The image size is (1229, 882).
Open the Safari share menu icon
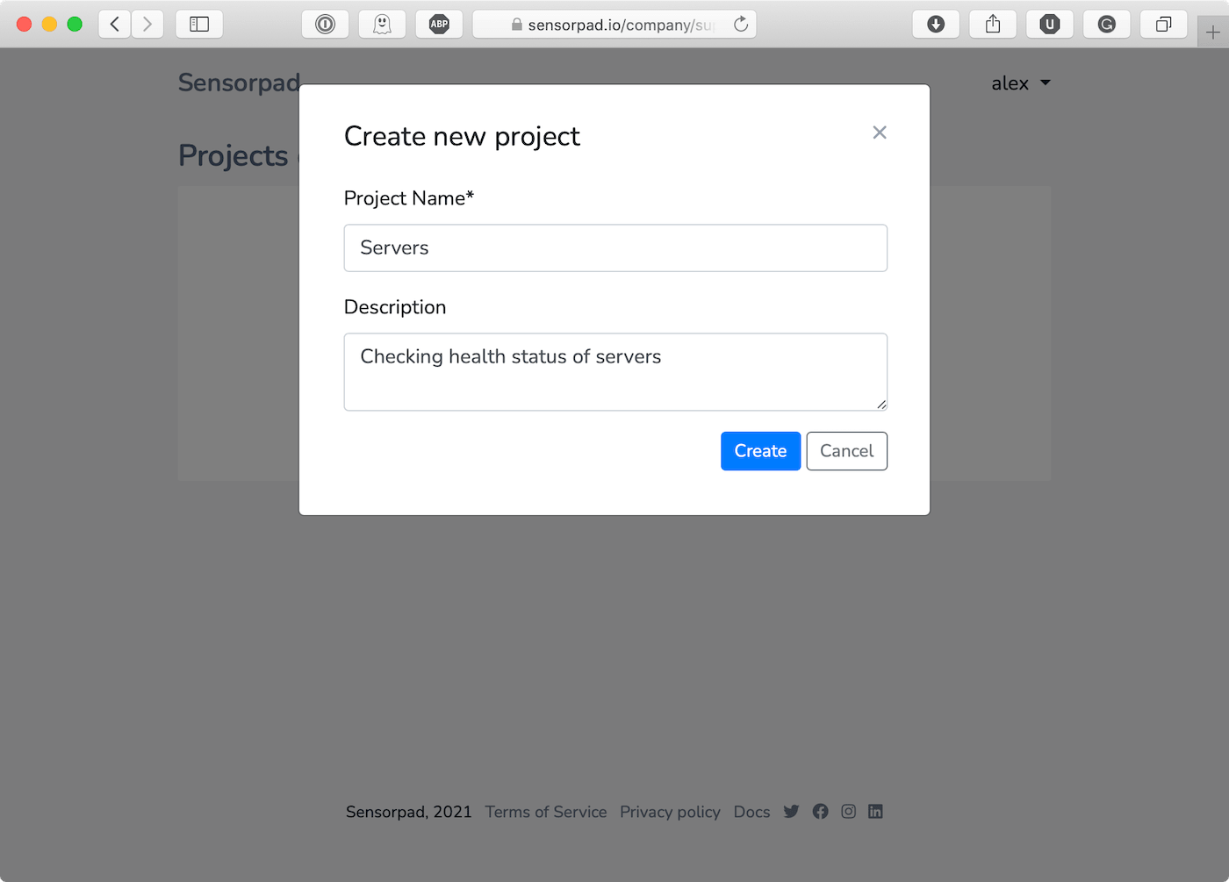[x=993, y=24]
